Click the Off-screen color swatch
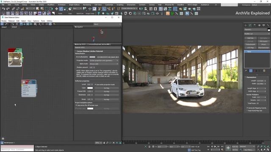The height and width of the screenshot is (152, 271). pos(90,109)
